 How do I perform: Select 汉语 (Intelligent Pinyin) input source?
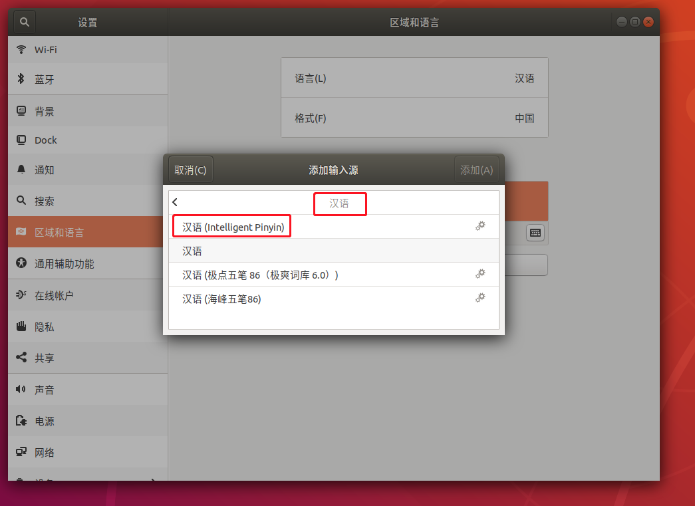pyautogui.click(x=334, y=227)
